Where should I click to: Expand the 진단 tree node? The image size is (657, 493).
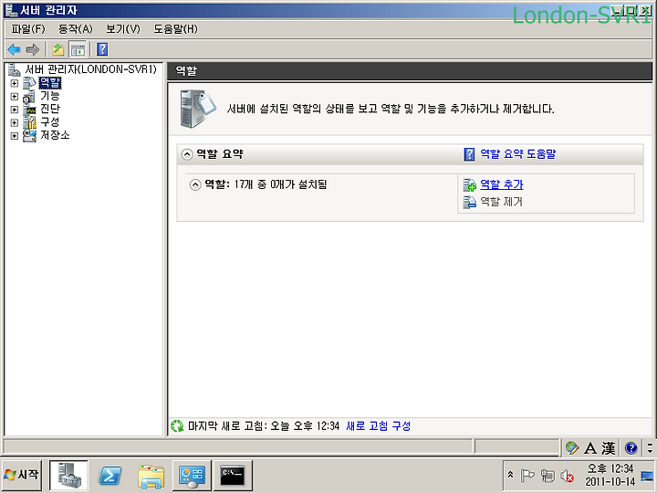point(15,110)
